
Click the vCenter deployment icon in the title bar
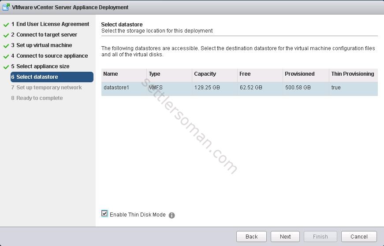coord(6,7)
